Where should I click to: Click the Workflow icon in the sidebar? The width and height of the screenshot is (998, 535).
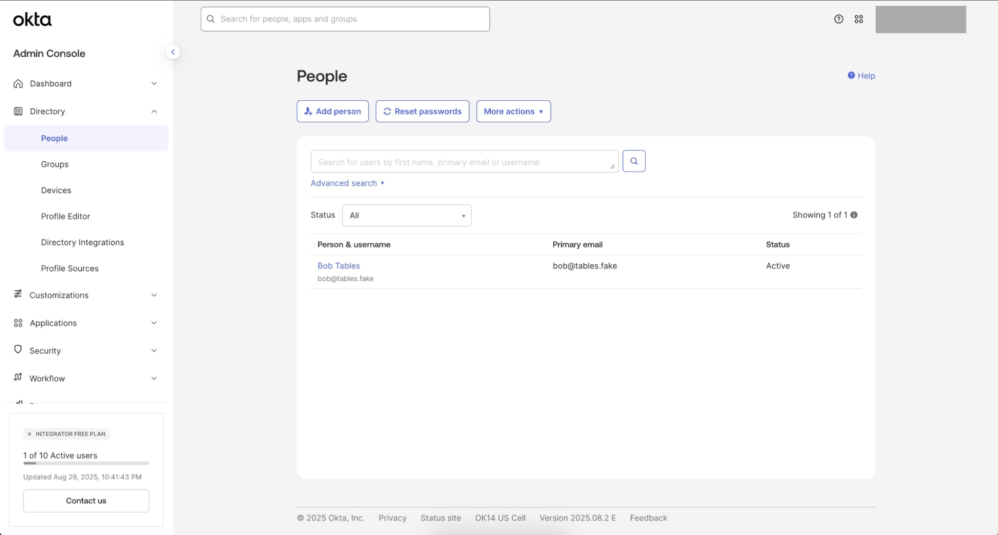[x=18, y=378]
